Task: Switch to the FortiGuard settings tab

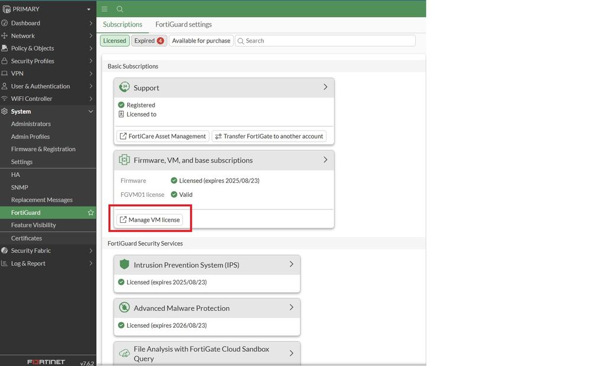Action: 183,24
